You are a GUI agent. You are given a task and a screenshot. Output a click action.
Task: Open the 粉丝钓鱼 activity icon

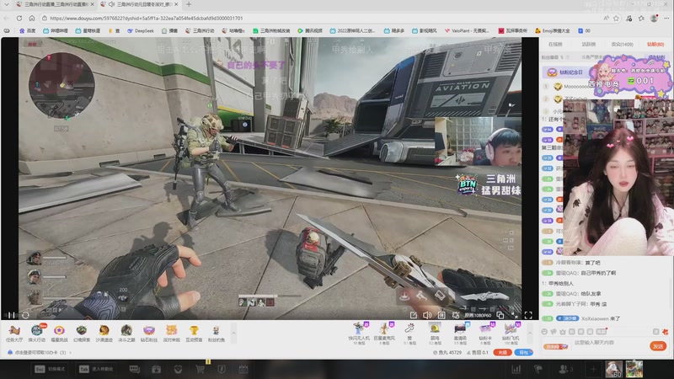point(217,333)
